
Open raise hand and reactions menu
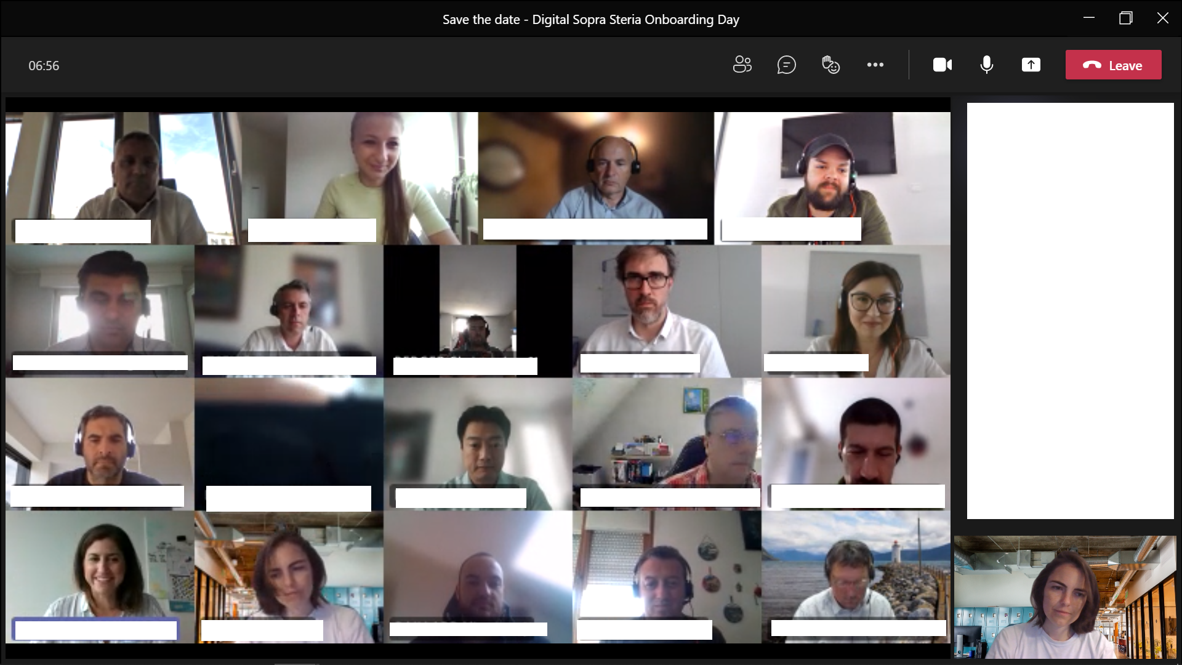pos(830,65)
